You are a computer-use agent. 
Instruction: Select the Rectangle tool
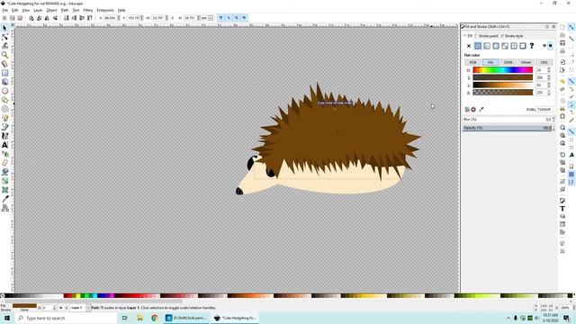coord(4,73)
